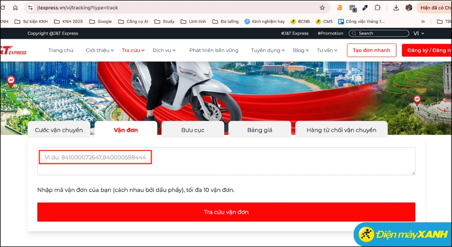The width and height of the screenshot is (452, 247).
Task: Focus the site Search field
Action: pyautogui.click(x=379, y=33)
